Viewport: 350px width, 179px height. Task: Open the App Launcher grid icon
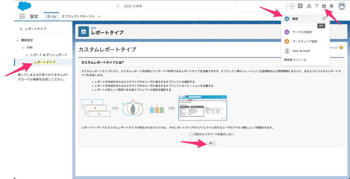pos(22,16)
